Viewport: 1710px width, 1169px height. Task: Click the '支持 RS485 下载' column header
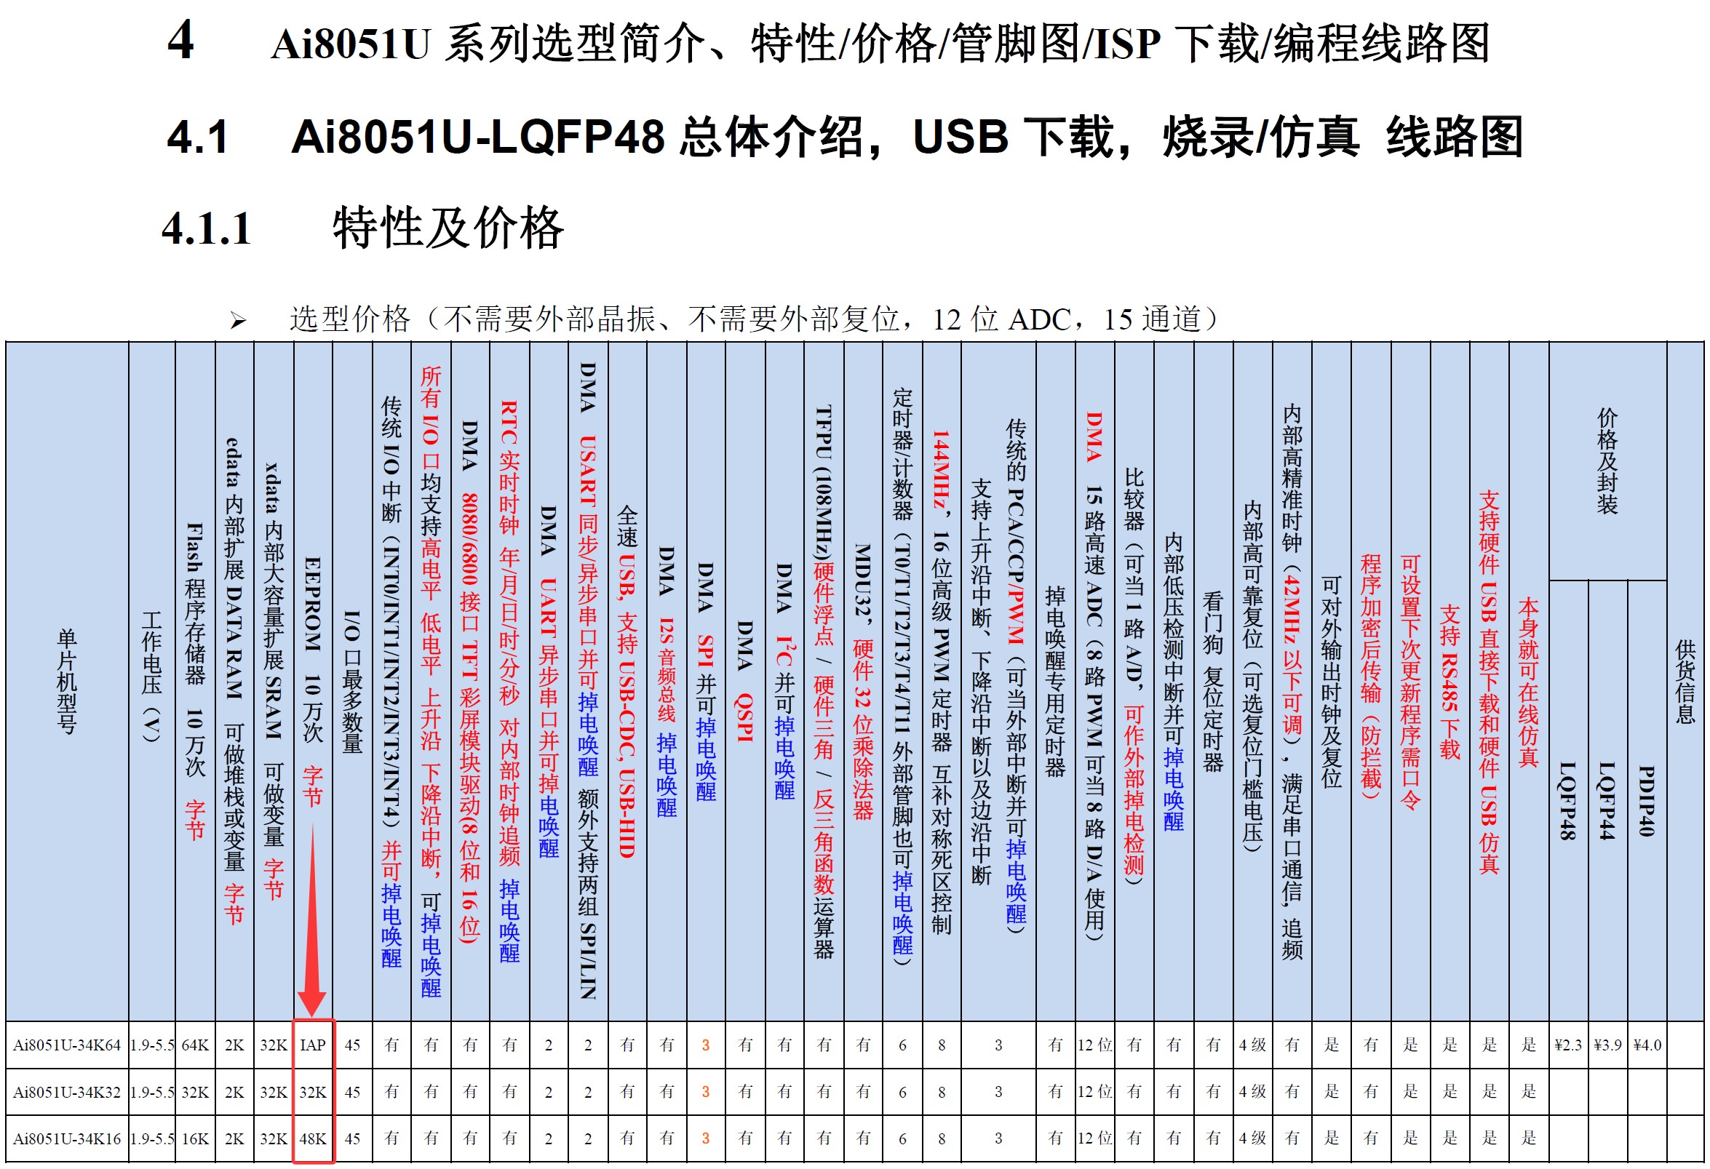1449,681
